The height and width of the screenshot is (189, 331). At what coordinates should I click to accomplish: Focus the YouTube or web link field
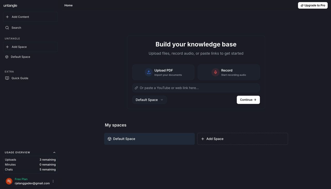coord(196,88)
